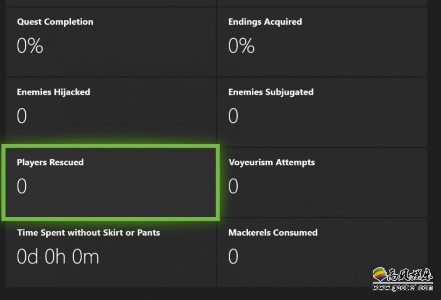The width and height of the screenshot is (441, 300).
Task: Open the Enemies Hijacked tile
Action: tap(111, 112)
